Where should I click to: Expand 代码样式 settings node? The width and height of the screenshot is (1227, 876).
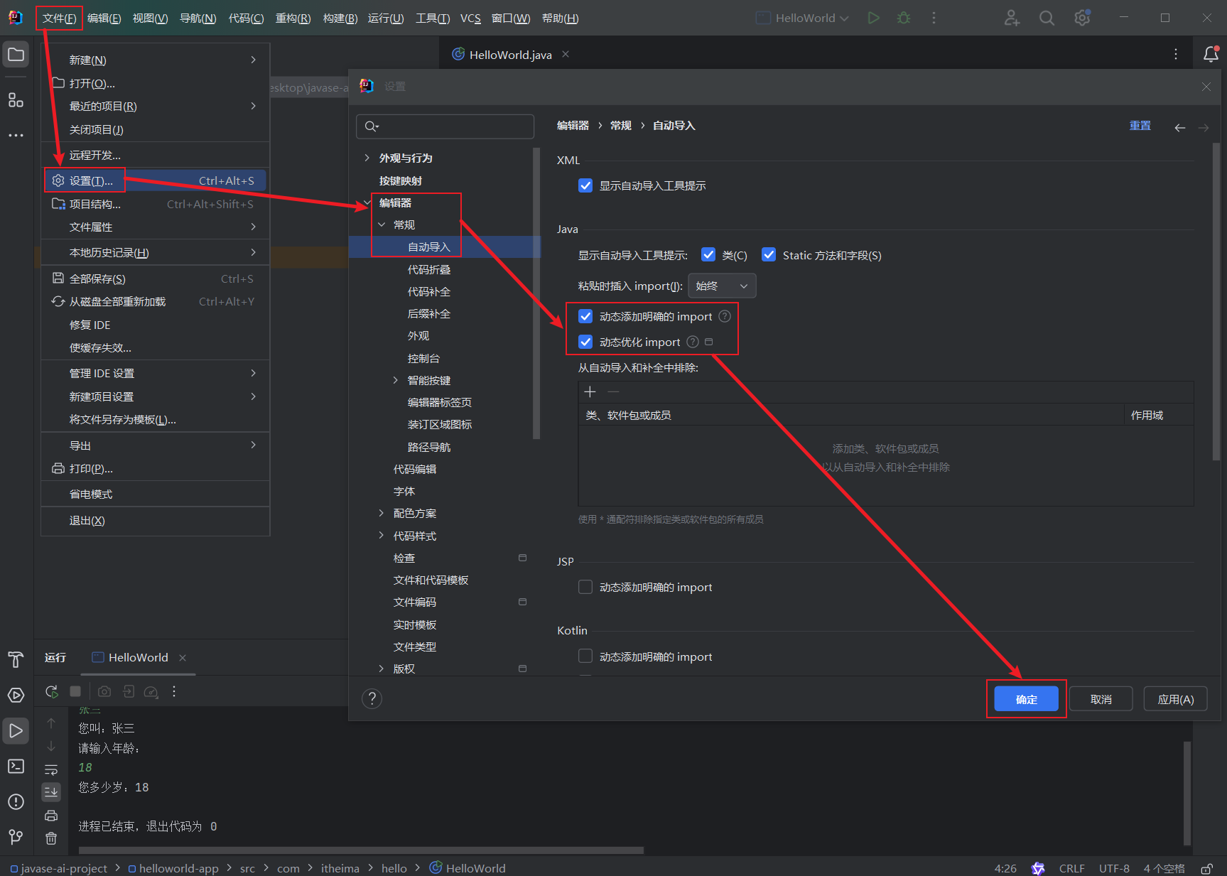pos(382,536)
